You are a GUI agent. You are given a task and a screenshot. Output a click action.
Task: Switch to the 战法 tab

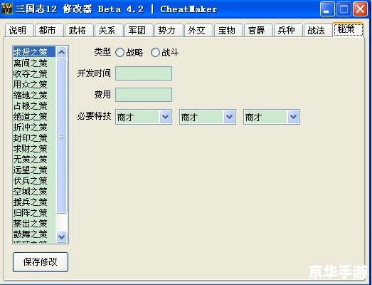318,31
